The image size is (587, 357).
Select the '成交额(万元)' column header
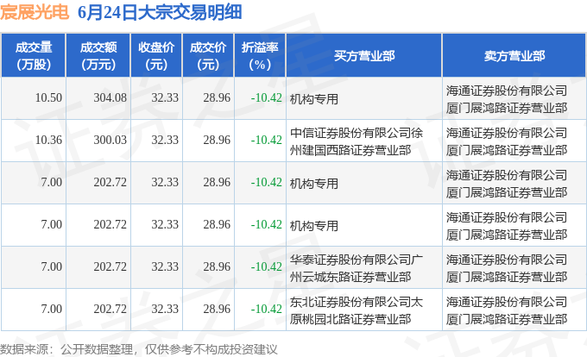pos(98,56)
